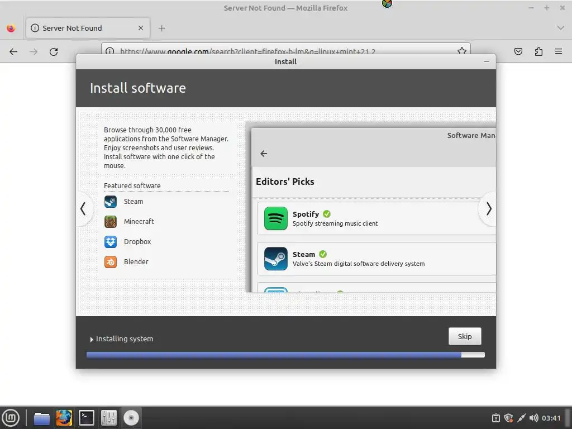Click the Minecraft icon in Featured software
Viewport: 572px width, 429px height.
pyautogui.click(x=111, y=221)
